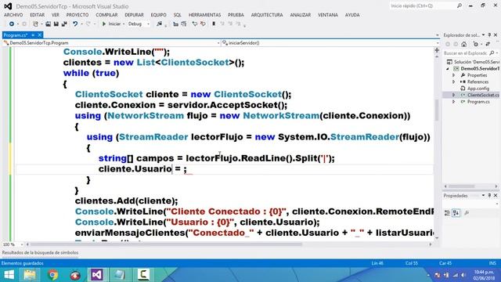Click the INS indicator in status bar
This screenshot has height=282, width=501.
(492, 263)
